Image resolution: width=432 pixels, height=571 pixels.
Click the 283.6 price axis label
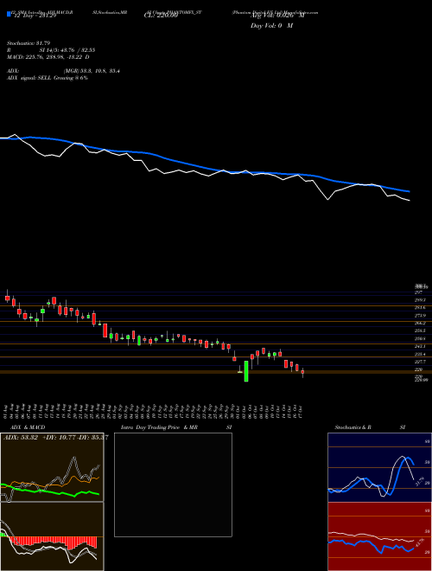tap(420, 308)
